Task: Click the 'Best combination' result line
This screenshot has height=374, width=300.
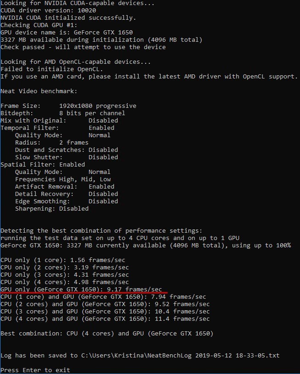Action: pos(107,333)
